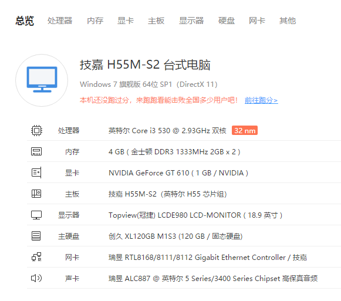Click the 内存 row label
Screen dimensions: 341x301
(x=72, y=151)
